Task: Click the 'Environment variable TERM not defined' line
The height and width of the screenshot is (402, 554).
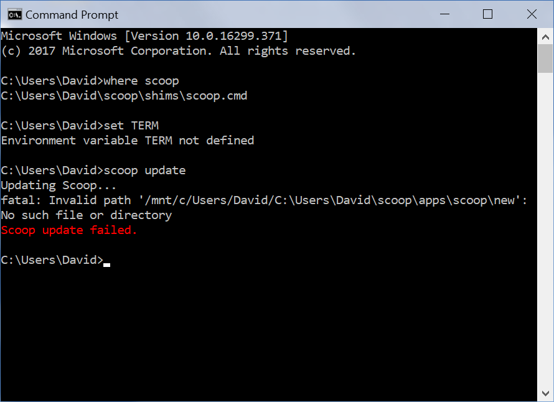Action: click(x=126, y=140)
